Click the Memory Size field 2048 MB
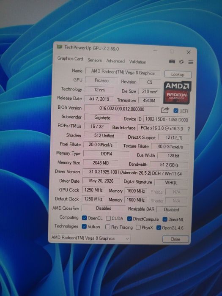The image size is (222, 296). (101, 163)
